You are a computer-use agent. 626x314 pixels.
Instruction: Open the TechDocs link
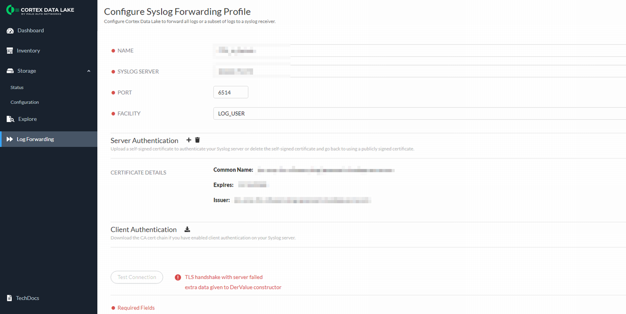click(x=27, y=298)
